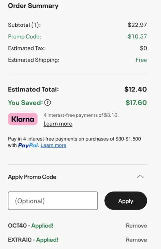Focus the optional promo code input field
Image resolution: width=161 pixels, height=249 pixels.
point(53,201)
